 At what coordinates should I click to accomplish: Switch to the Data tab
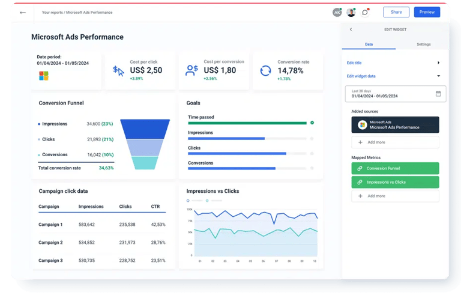click(369, 44)
